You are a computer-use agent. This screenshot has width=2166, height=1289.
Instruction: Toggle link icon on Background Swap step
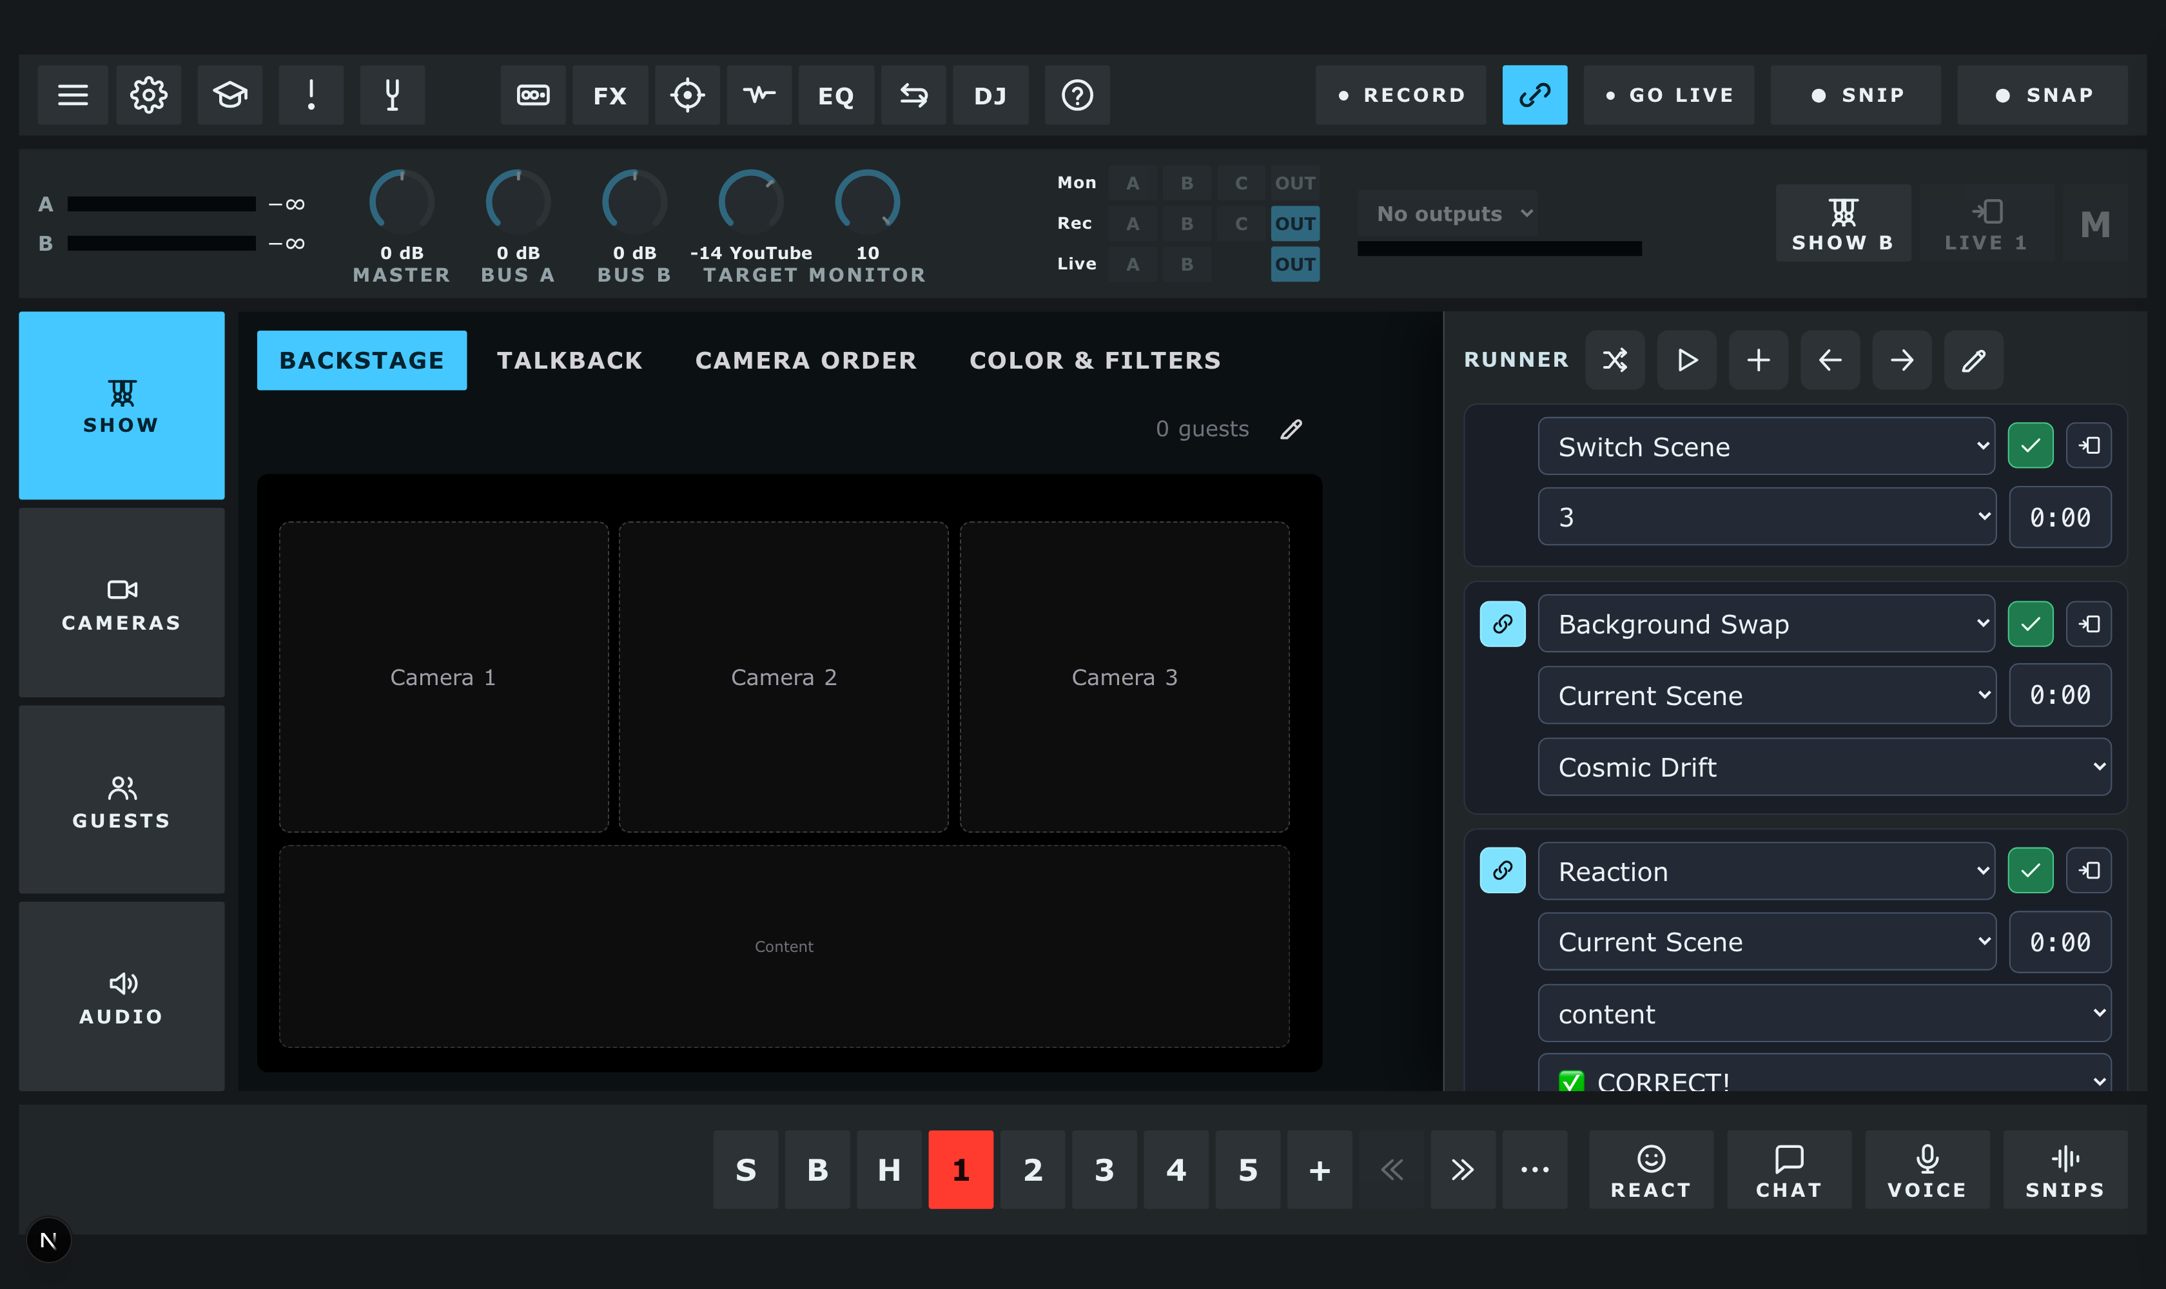tap(1503, 624)
